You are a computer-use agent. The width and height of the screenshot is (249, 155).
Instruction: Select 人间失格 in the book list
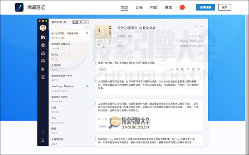click(x=70, y=67)
